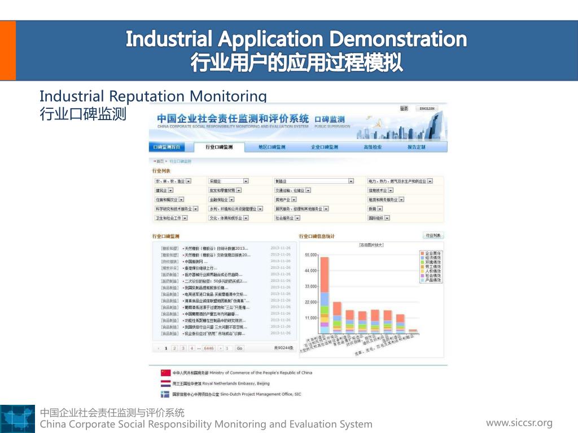The width and height of the screenshot is (578, 433).
Task: Open the 租赁和商务服务业 dropdown
Action: [x=386, y=200]
